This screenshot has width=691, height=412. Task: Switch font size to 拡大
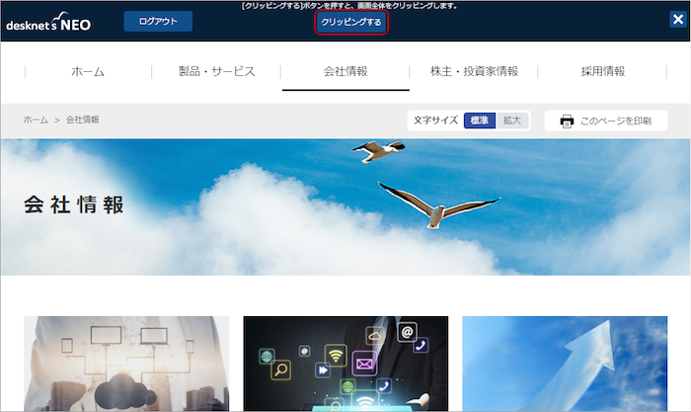point(511,121)
